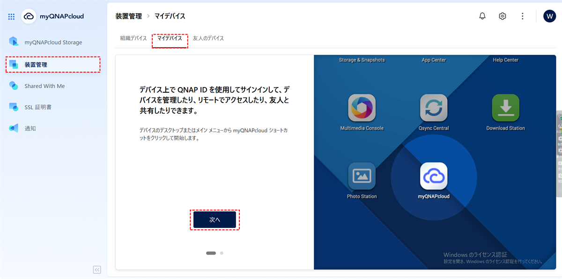Click the myQNAPcloud logo
The width and height of the screenshot is (562, 279).
point(52,16)
